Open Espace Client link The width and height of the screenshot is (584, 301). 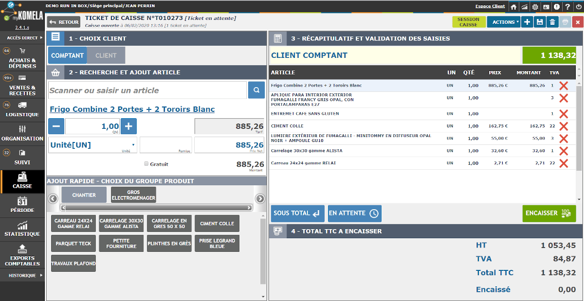490,6
